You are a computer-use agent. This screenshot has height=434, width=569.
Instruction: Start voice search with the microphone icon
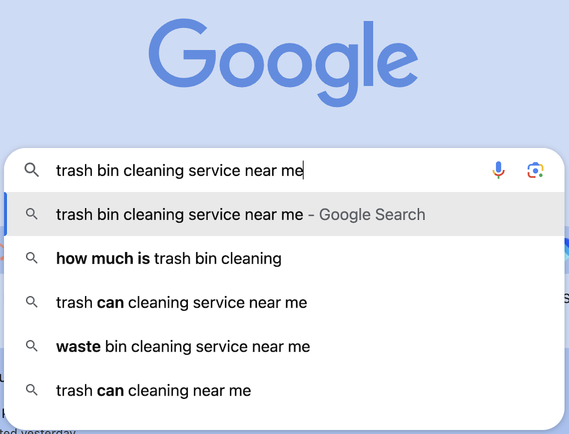pyautogui.click(x=498, y=170)
